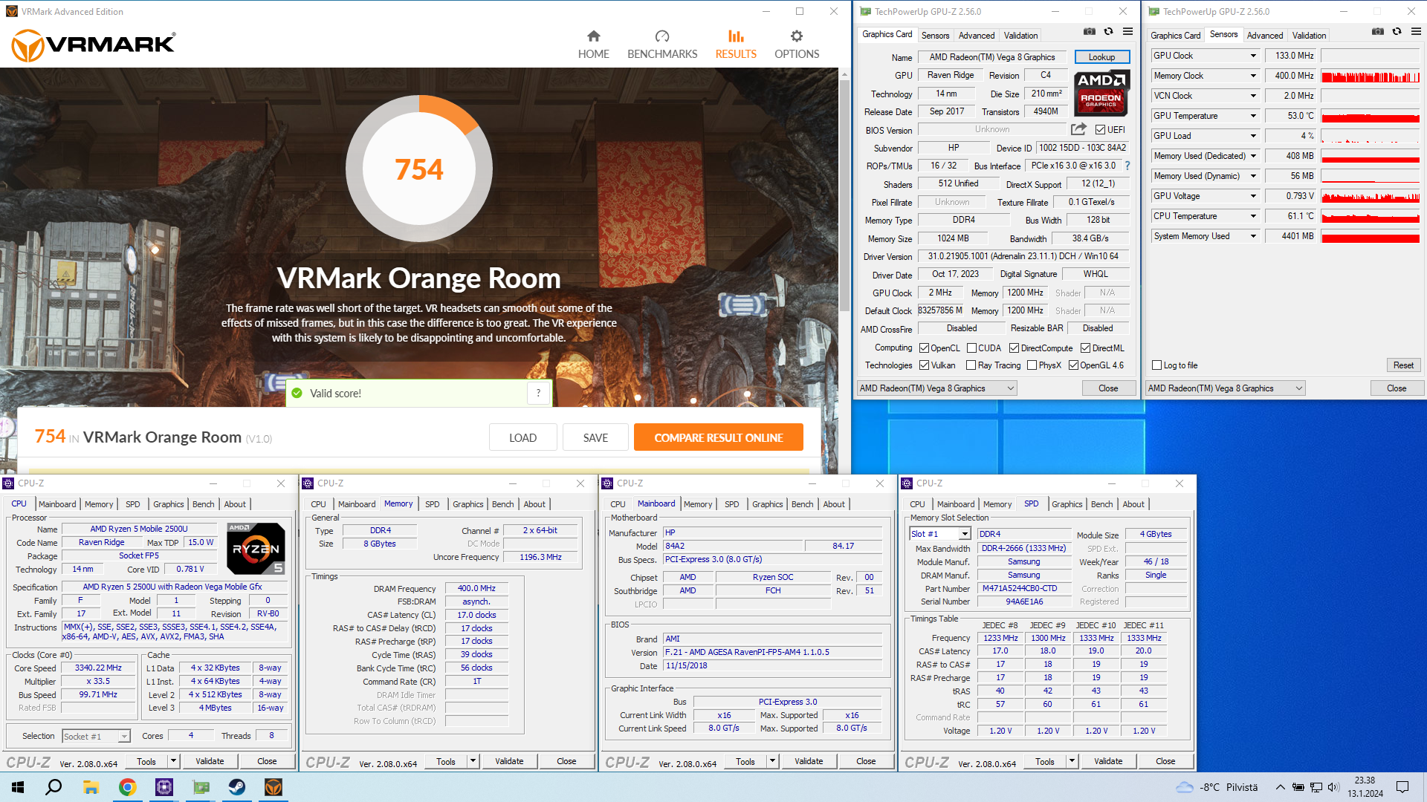The width and height of the screenshot is (1427, 802).
Task: Open Memory Clock sensor dropdown
Action: (1253, 76)
